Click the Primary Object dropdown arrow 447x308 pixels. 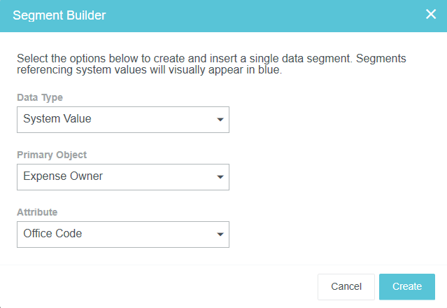pos(220,177)
